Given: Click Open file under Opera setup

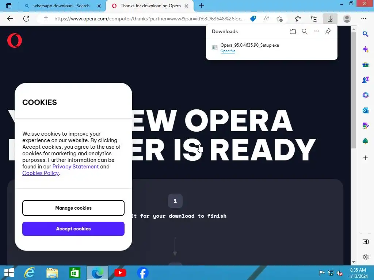Looking at the screenshot, I should [x=228, y=51].
